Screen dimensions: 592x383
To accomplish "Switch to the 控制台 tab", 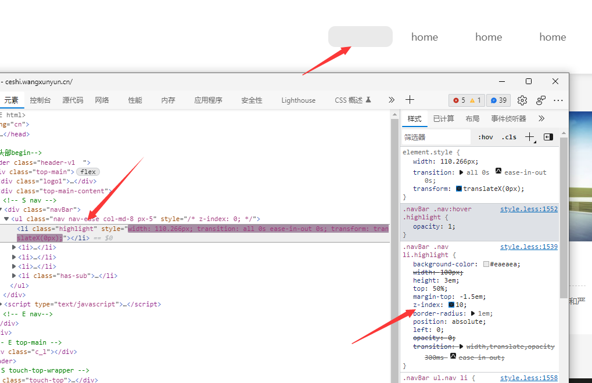I will coord(41,100).
